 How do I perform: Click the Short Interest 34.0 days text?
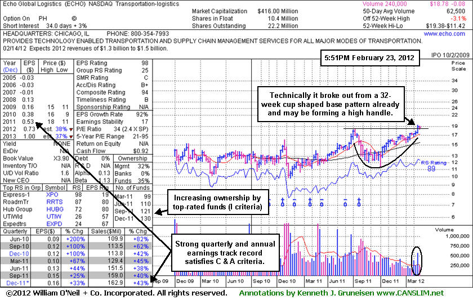(44, 26)
